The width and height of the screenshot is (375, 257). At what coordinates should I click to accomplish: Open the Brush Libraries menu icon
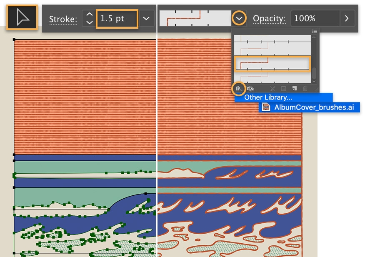tap(239, 89)
